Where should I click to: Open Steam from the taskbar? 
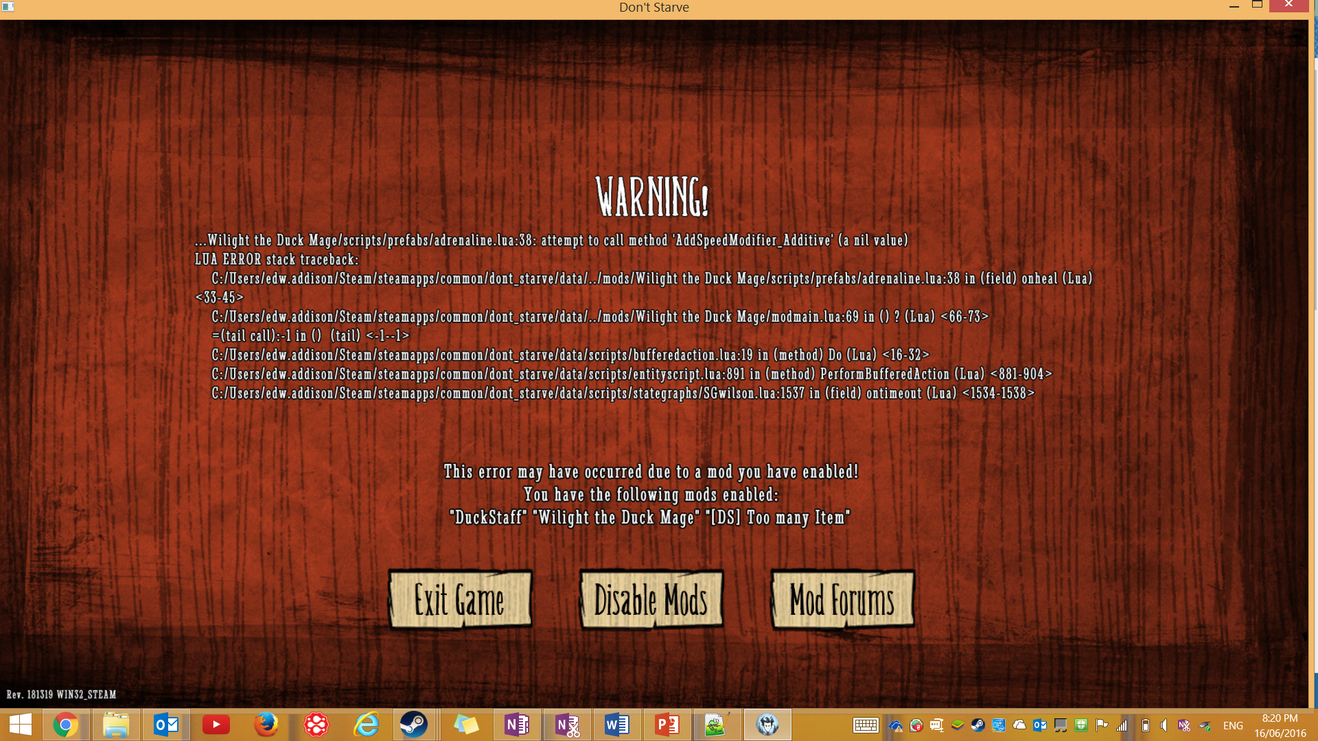coord(414,725)
